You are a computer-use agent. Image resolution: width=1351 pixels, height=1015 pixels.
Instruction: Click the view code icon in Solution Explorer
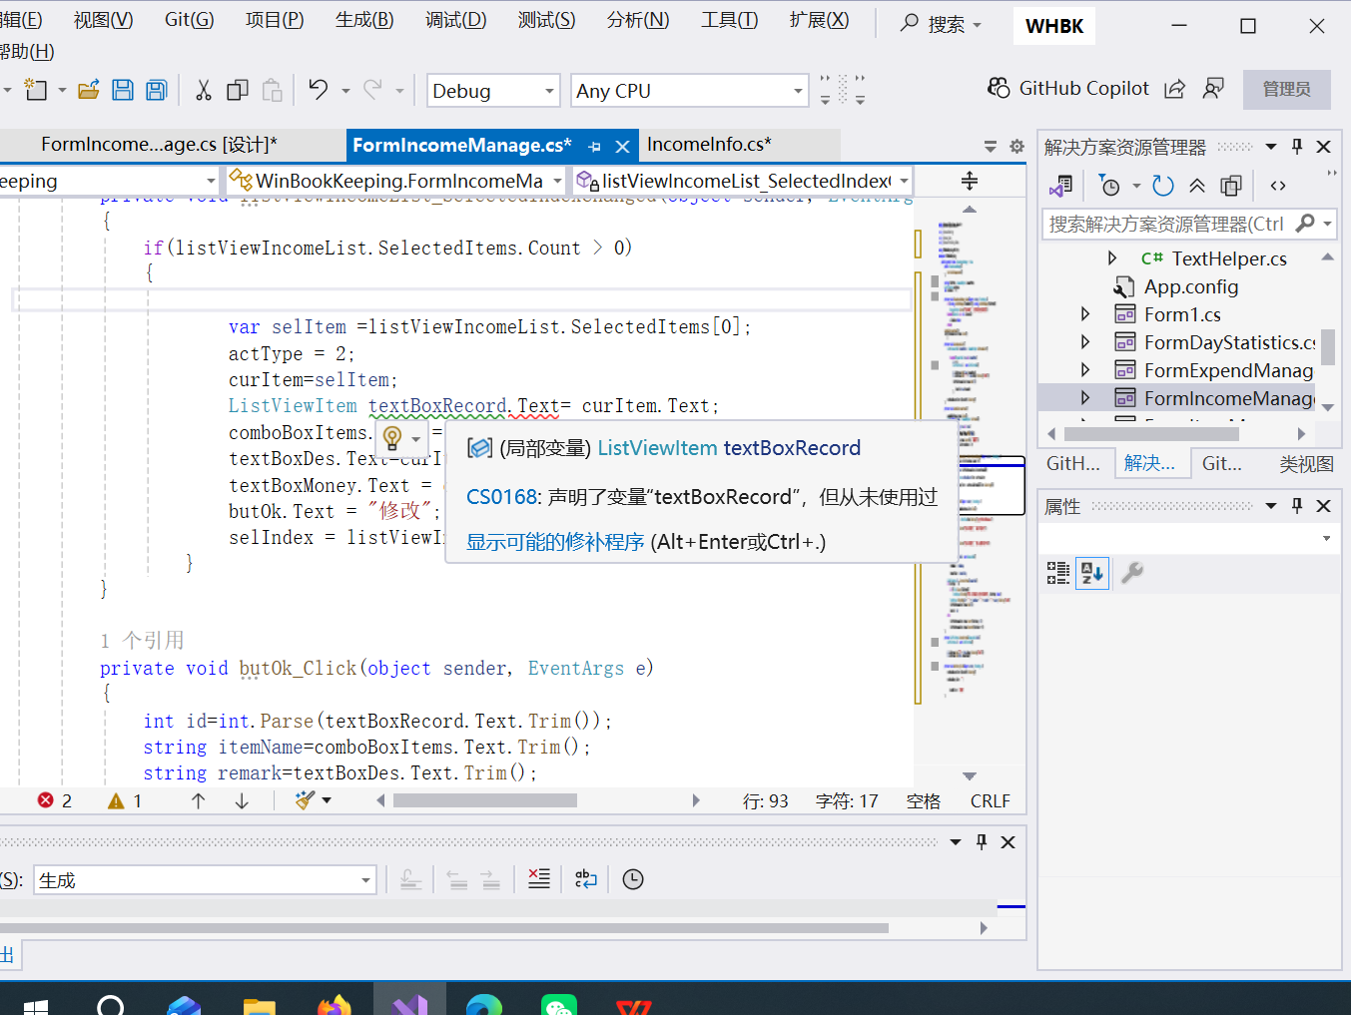(x=1278, y=186)
